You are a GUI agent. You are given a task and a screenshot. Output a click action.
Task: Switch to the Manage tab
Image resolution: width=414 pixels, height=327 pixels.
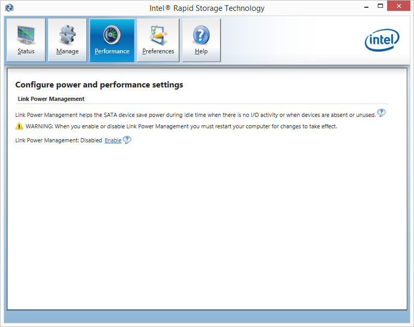pos(67,40)
